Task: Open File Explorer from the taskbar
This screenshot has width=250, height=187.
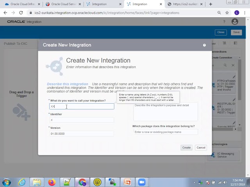Action: click(x=37, y=182)
